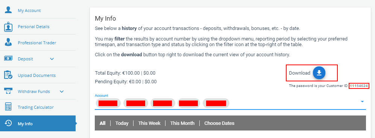Click the Trading Calculator icon
Screen dimensions: 375x138
(8, 107)
